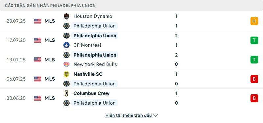Click the red B badge for Columbus Crew match
263x123 pixels.
(x=254, y=98)
